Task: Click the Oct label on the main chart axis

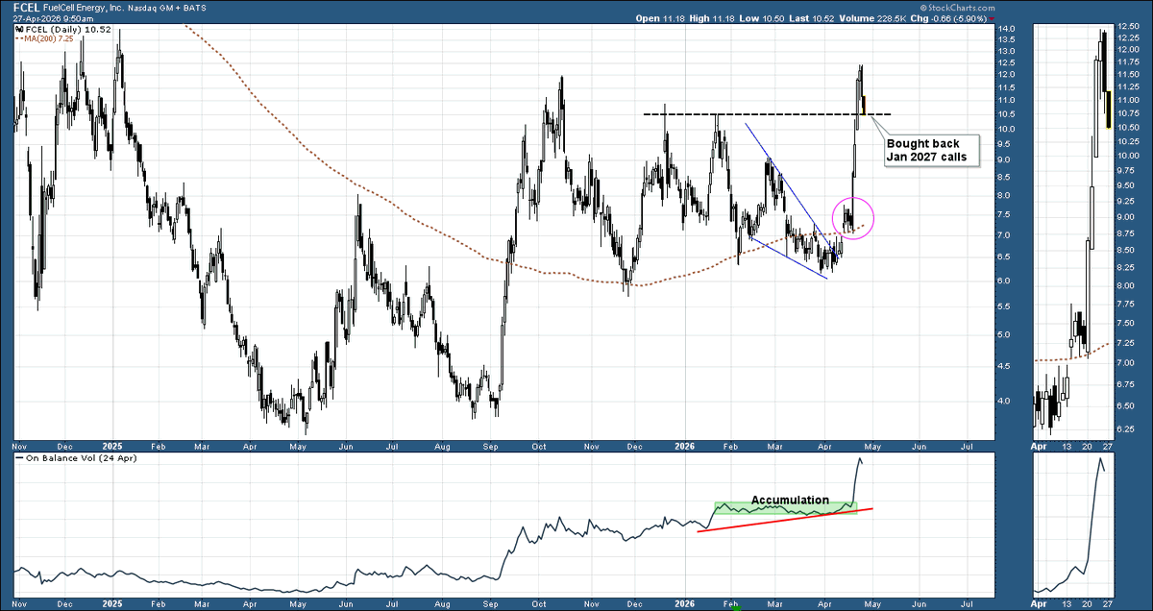Action: 539,446
